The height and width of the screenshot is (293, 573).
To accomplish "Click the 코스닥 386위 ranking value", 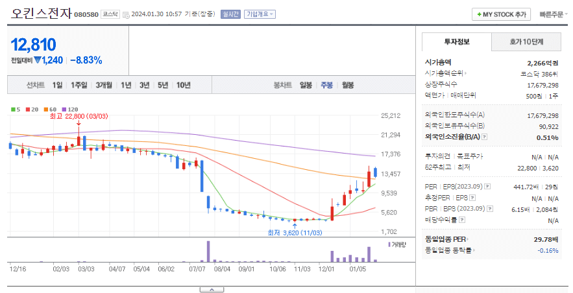I will coord(539,74).
